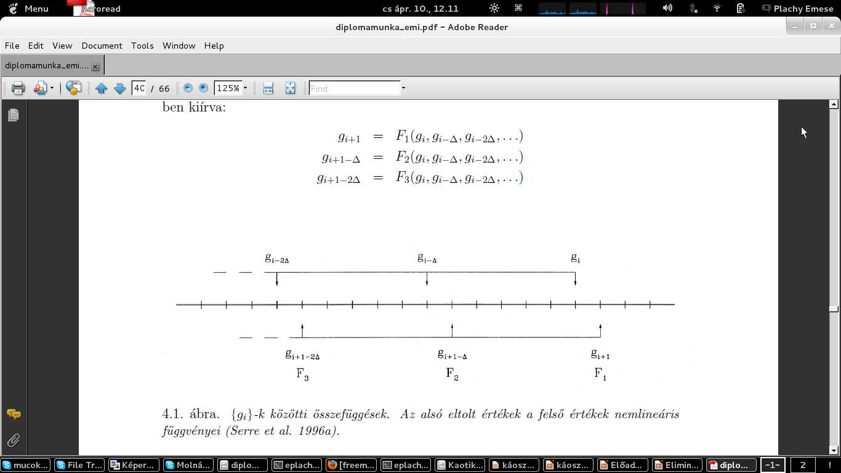Viewport: 841px width, 473px height.
Task: Click the command-symbol icon in top panel
Action: point(518,8)
